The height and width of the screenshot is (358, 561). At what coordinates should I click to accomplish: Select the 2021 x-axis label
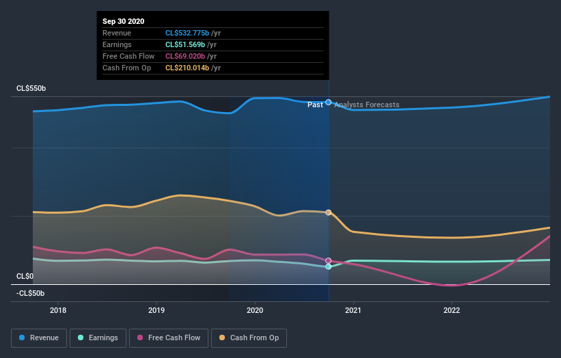coord(353,310)
